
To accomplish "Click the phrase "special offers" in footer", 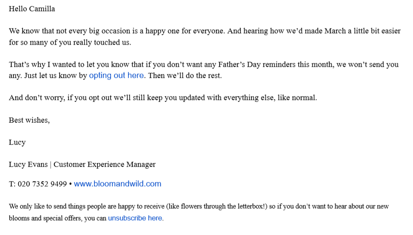I will 62,218.
